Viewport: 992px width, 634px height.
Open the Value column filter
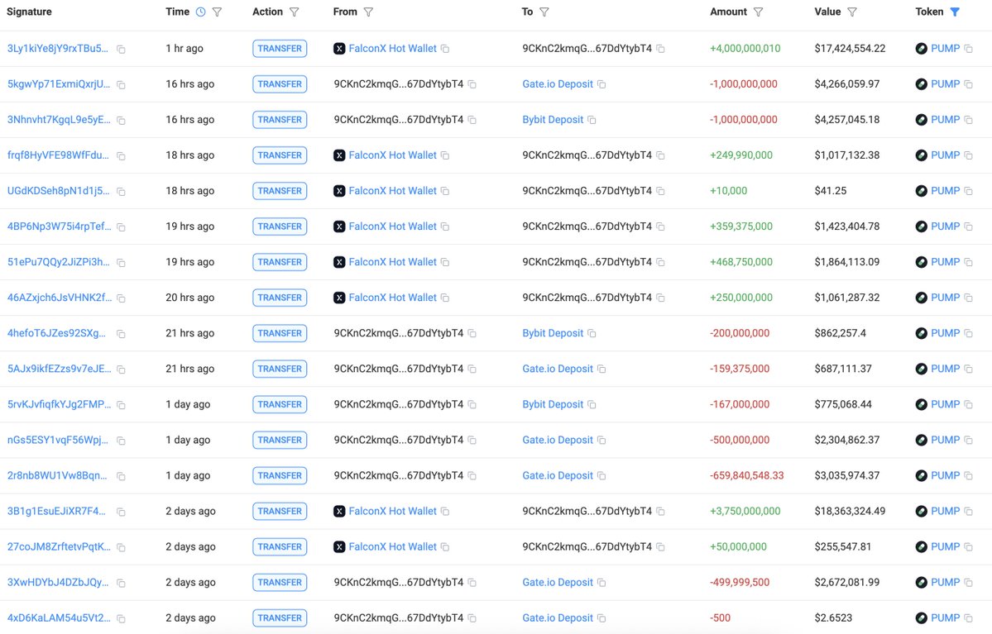pos(852,12)
